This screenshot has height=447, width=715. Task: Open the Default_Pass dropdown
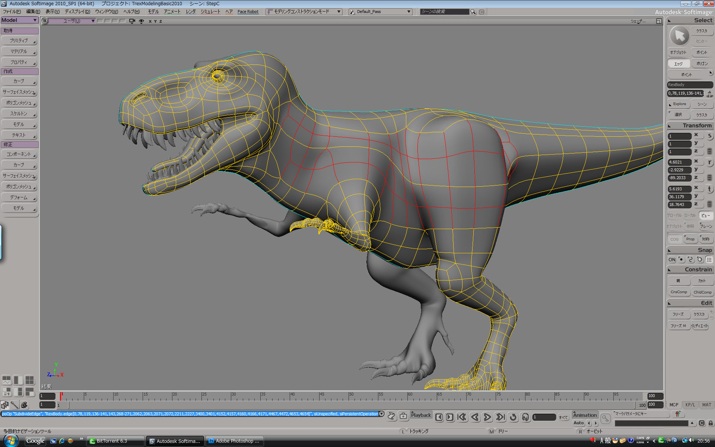pyautogui.click(x=409, y=11)
